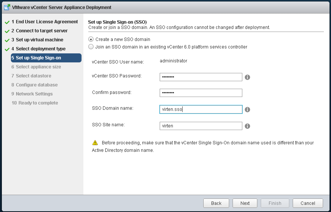Click the yellow warning triangle icon
Image resolution: width=331 pixels, height=212 pixels.
(95, 143)
